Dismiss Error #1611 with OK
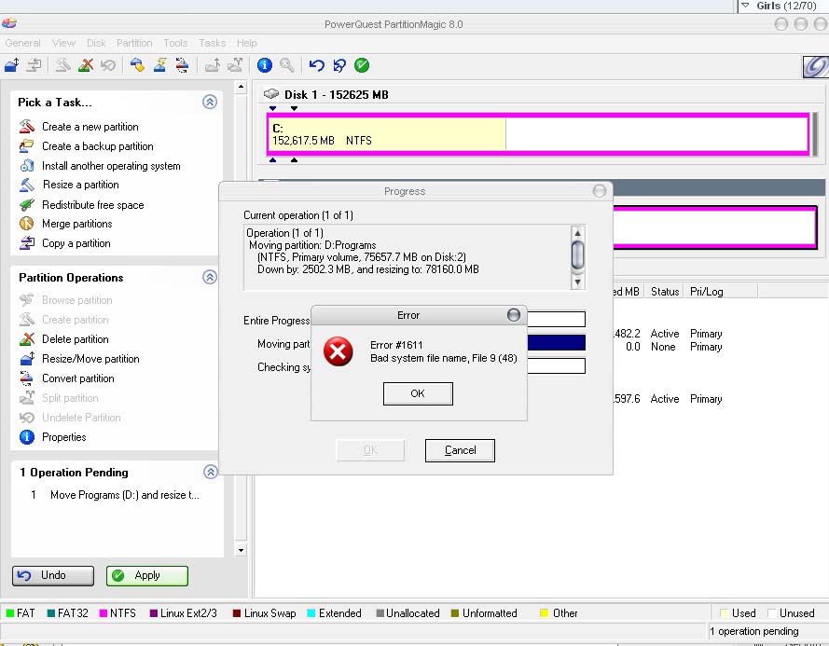The height and width of the screenshot is (646, 829). pos(417,393)
